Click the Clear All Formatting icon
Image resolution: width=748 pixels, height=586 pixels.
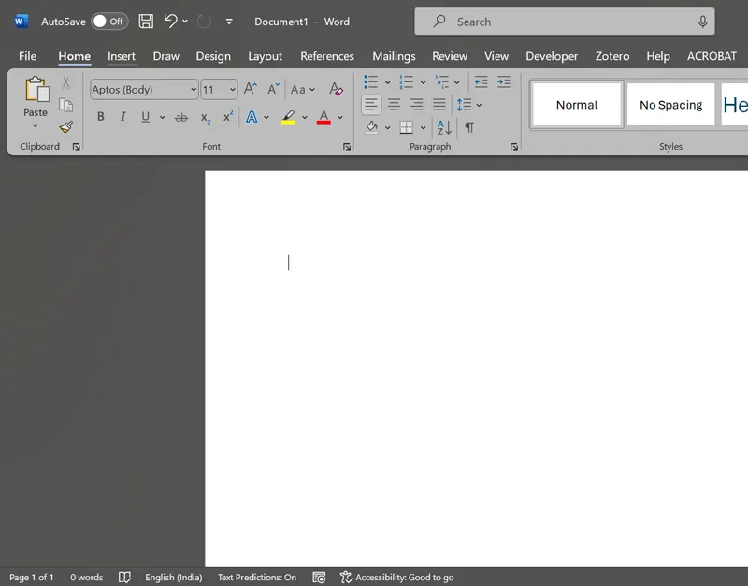click(336, 89)
